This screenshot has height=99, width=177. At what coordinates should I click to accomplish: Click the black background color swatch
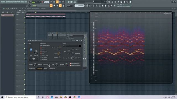80,46
